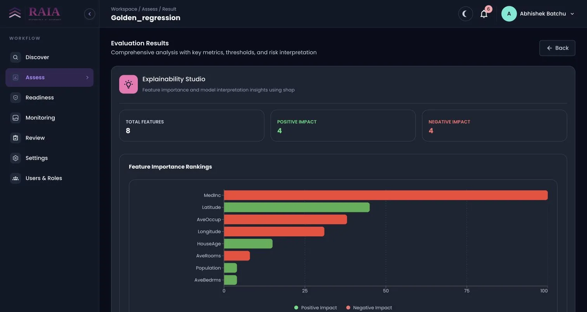587x312 pixels.
Task: Click the AveRooms red bar
Action: pyautogui.click(x=237, y=256)
